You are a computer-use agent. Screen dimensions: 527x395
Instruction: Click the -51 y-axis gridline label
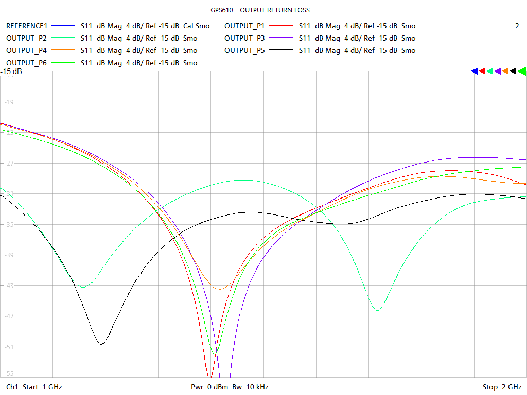pyautogui.click(x=9, y=347)
